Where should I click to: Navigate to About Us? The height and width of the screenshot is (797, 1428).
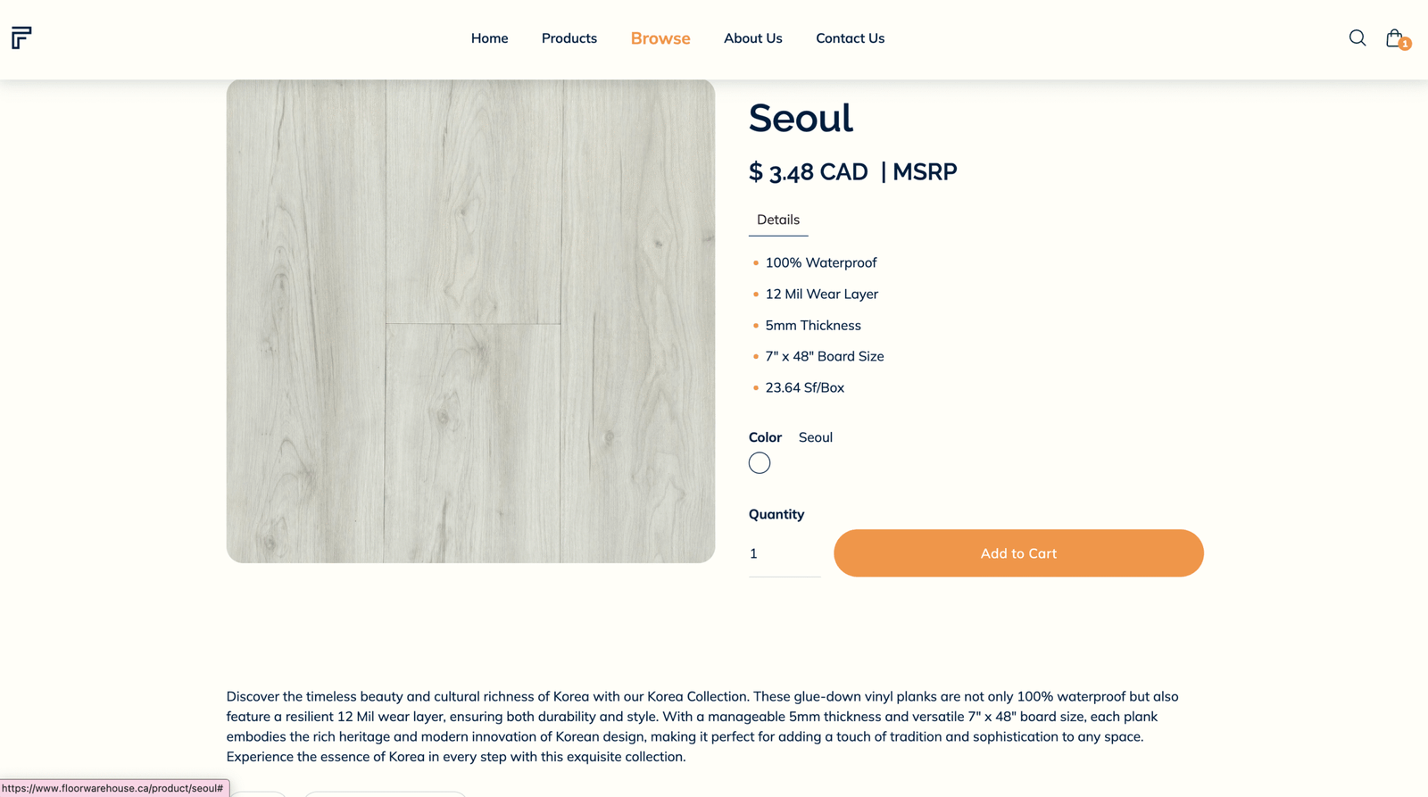click(752, 38)
